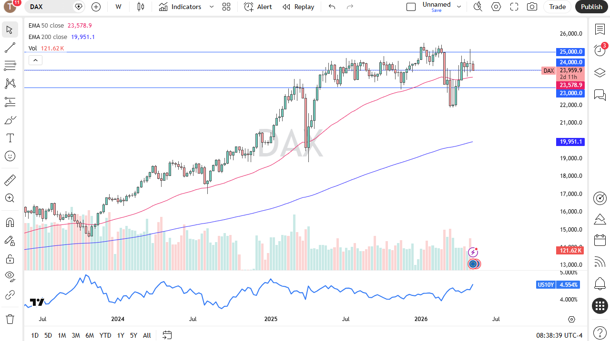Open the emoji icons tool
This screenshot has height=341, width=610.
[x=10, y=156]
